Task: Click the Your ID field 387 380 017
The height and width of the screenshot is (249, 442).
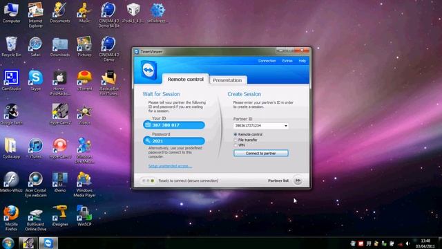Action: pyautogui.click(x=174, y=125)
